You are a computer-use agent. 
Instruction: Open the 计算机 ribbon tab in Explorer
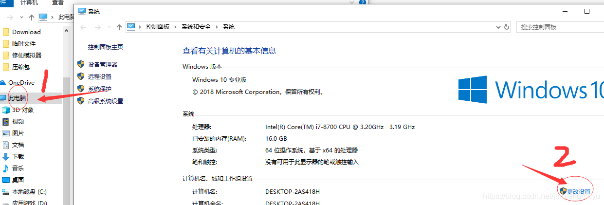(x=29, y=2)
